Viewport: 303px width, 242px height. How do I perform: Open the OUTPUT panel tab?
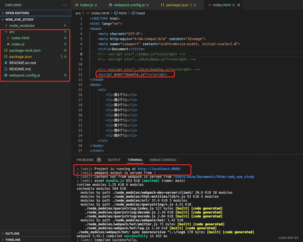pyautogui.click(x=114, y=160)
